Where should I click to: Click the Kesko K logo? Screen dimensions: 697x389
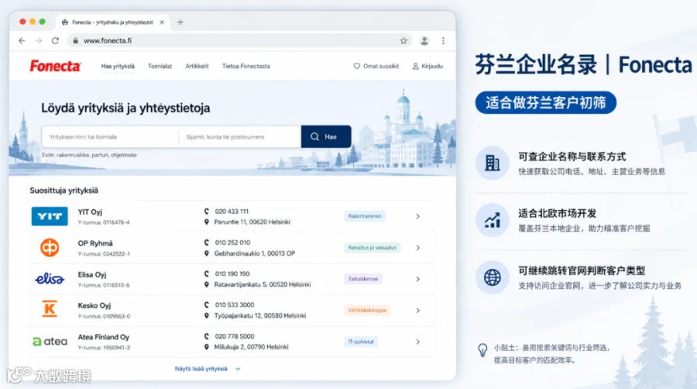(x=50, y=309)
